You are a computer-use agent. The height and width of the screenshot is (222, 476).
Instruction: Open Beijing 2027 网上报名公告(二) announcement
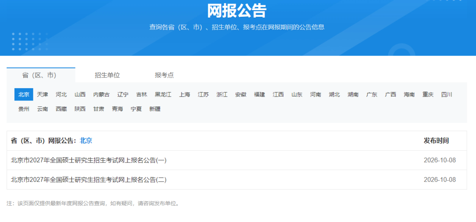coord(89,180)
